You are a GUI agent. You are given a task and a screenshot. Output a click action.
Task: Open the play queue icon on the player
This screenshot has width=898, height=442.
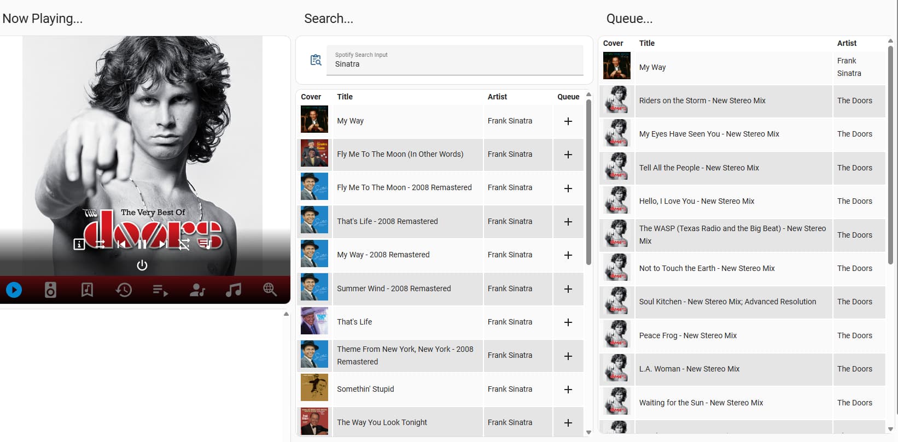tap(205, 244)
